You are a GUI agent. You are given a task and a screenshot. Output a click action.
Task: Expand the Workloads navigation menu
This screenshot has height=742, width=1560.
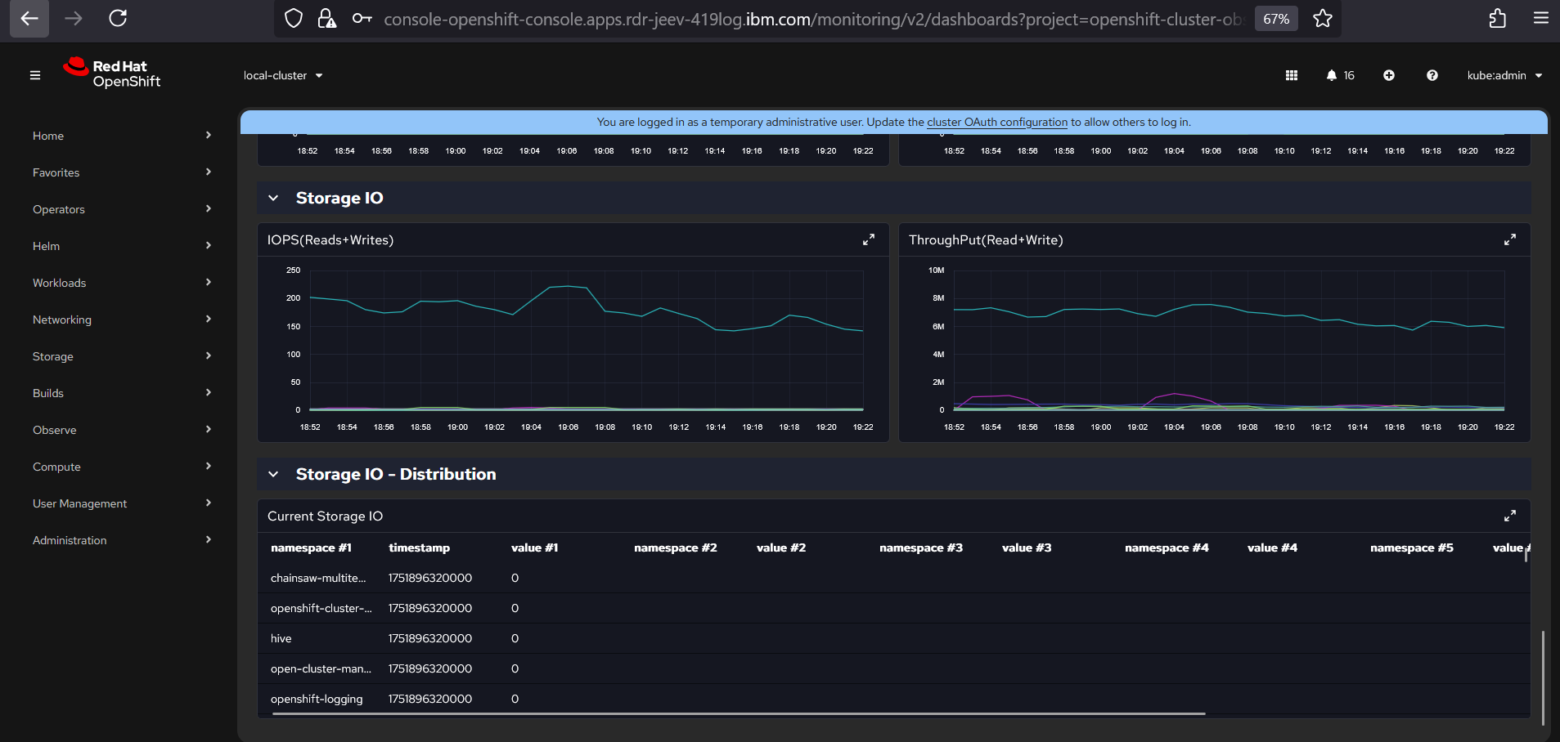point(121,283)
